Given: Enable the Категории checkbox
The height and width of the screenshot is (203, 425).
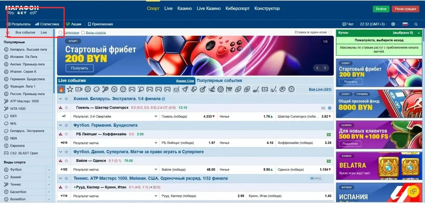Looking at the screenshot, I should 60,33.
